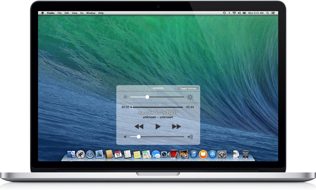Screen dimensions: 316x190
Task: Open Finder from the dock
Action: click(x=71, y=154)
